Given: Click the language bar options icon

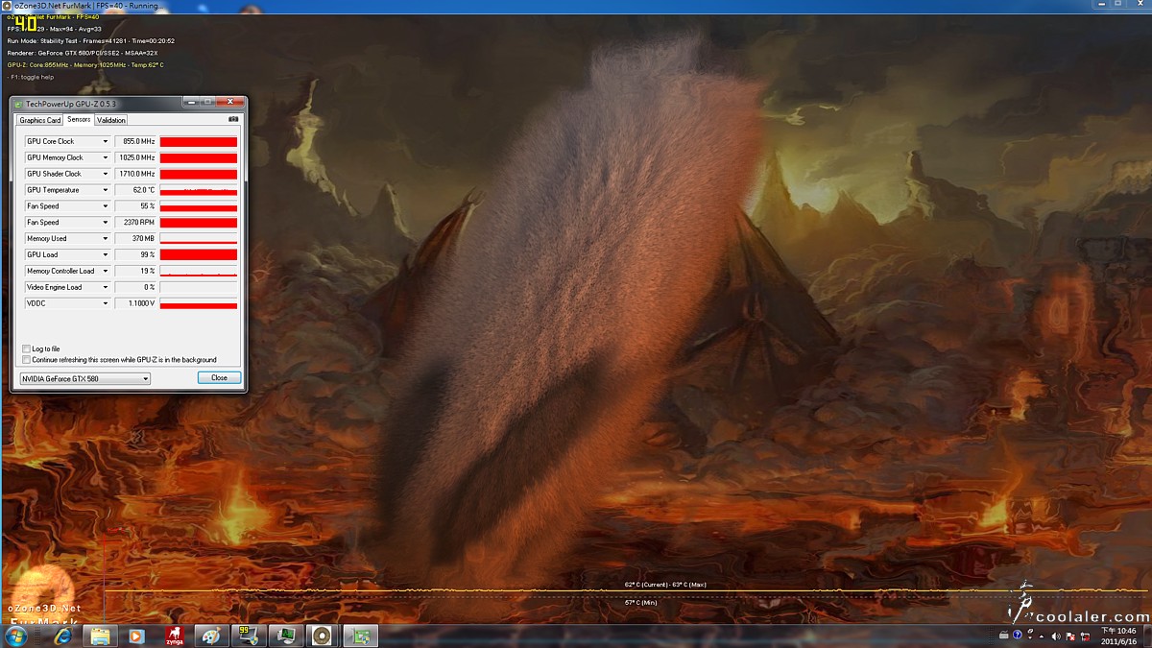Looking at the screenshot, I should coord(1028,636).
